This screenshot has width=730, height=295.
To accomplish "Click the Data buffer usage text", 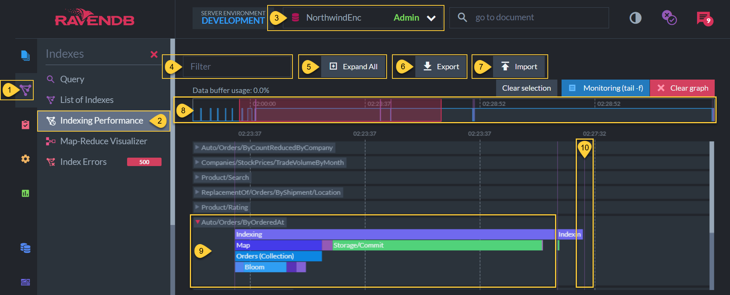I will [x=231, y=91].
